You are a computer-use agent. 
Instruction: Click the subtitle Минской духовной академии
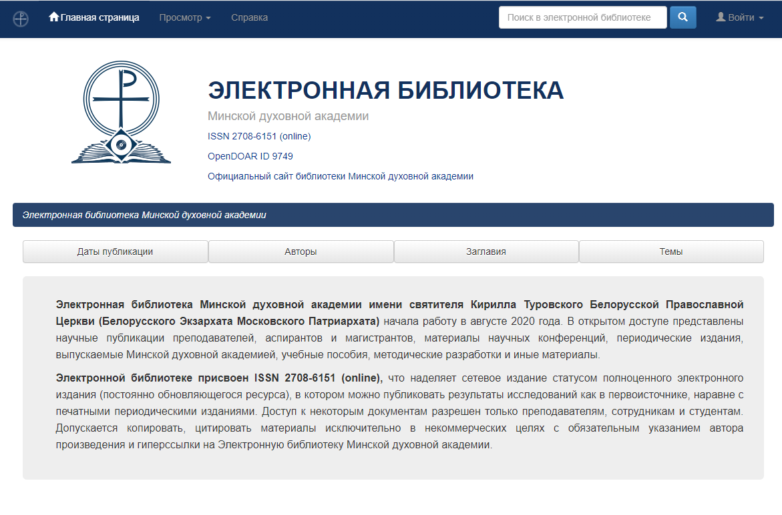tap(288, 116)
